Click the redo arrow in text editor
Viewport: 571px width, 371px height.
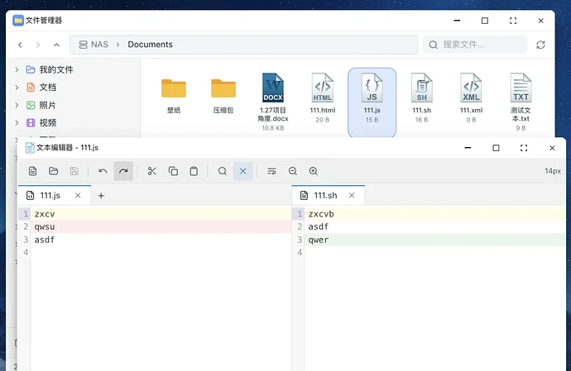pyautogui.click(x=123, y=171)
